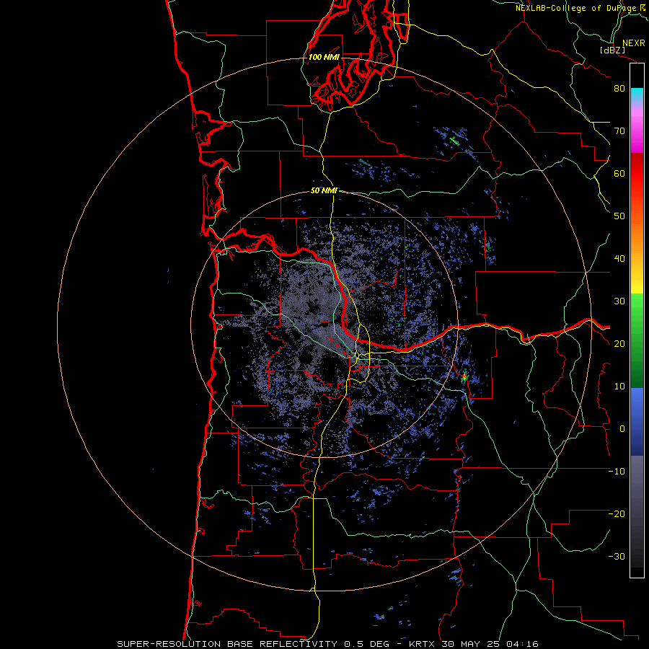This screenshot has height=649, width=649.
Task: Click the 80 value on dBZ scale
Action: [619, 88]
